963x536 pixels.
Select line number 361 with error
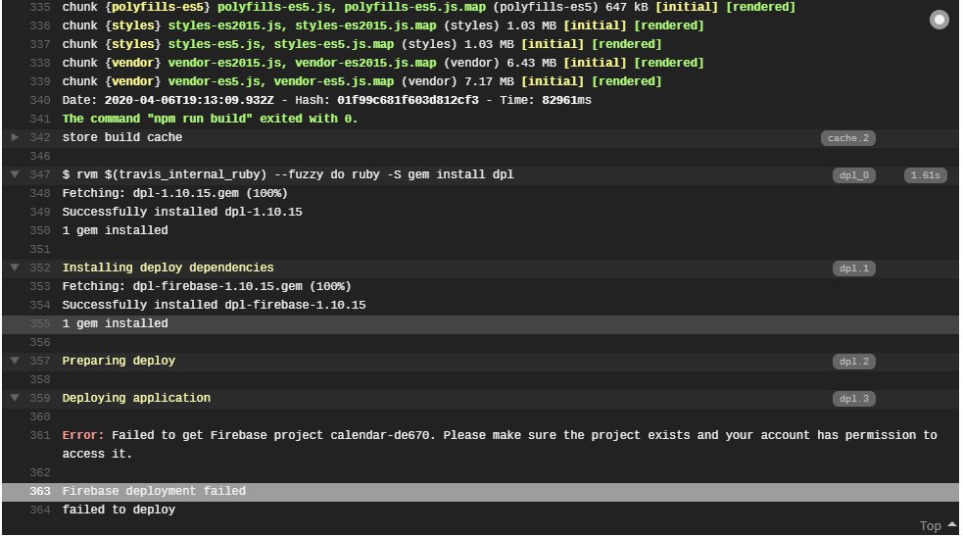[x=40, y=435]
